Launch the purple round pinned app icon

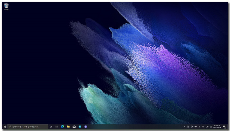tap(86, 127)
